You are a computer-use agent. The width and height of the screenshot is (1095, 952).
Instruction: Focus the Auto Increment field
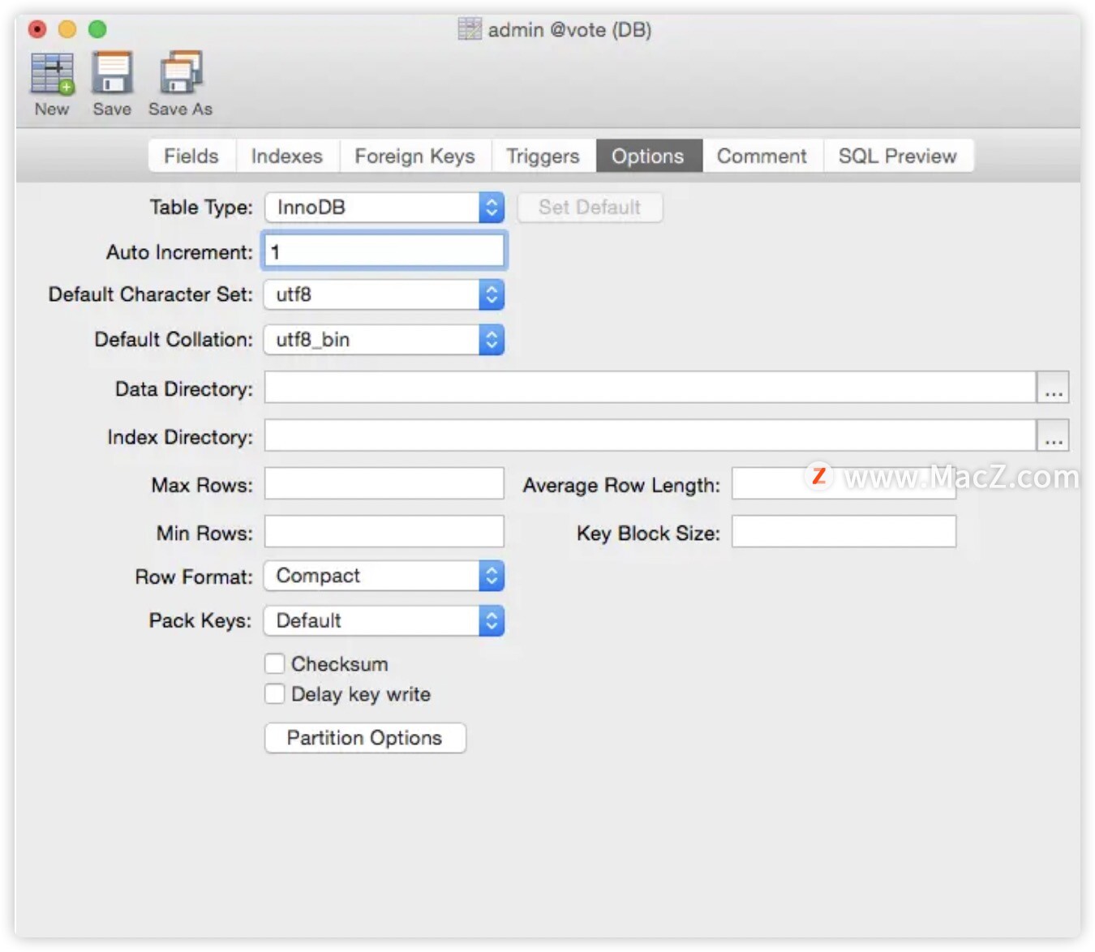click(x=384, y=251)
